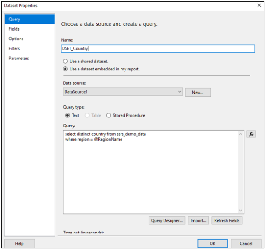Cancel the dataset dialog
The width and height of the screenshot is (266, 250).
246,243
